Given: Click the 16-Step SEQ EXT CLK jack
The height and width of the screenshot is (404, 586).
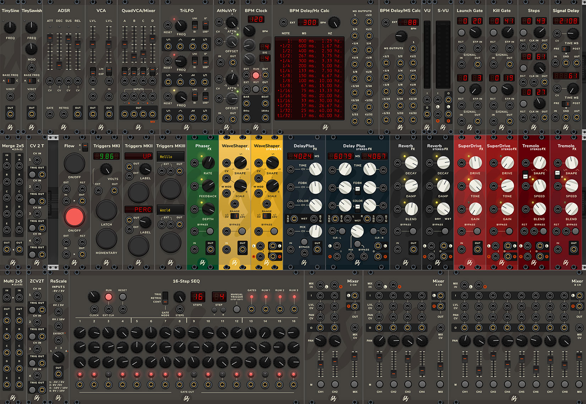Looking at the screenshot, I should (x=109, y=309).
